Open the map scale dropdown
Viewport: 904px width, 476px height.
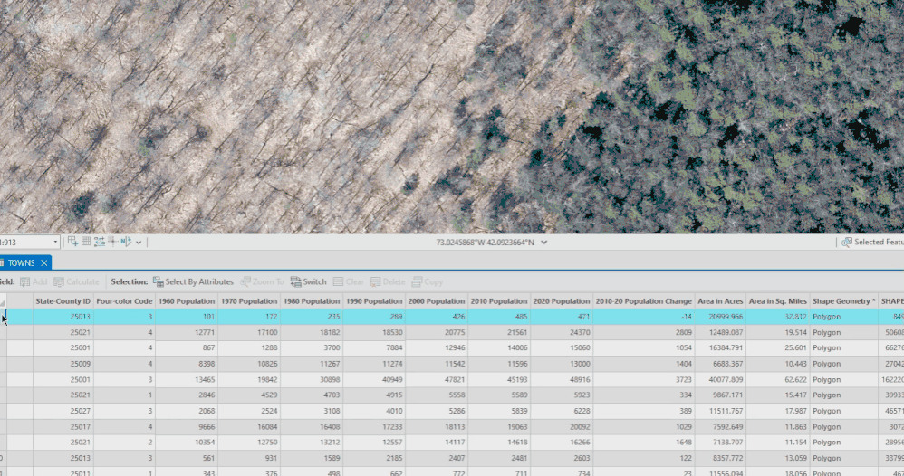pos(55,242)
